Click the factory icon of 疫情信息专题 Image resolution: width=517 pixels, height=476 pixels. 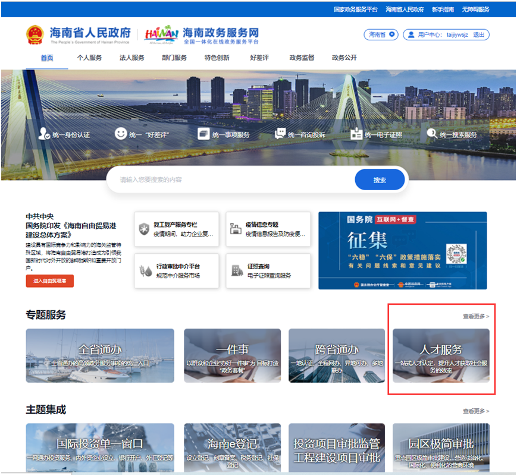coord(236,229)
